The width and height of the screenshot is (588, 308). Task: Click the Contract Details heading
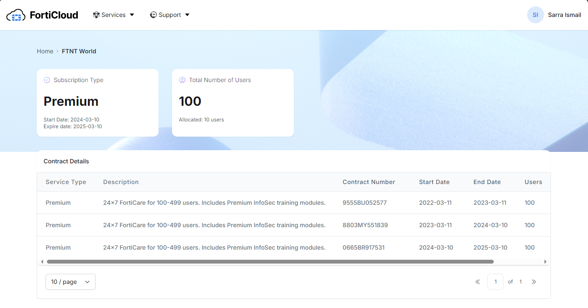point(66,161)
